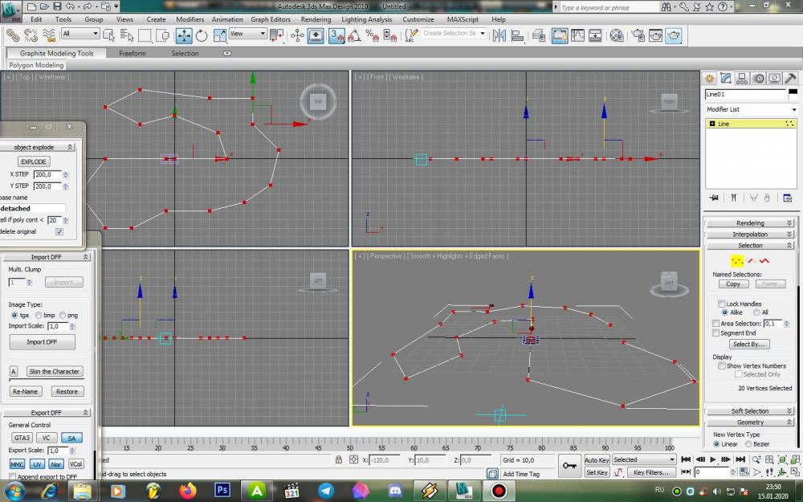Open Render Setup teapot icon
The image size is (803, 502).
638,35
